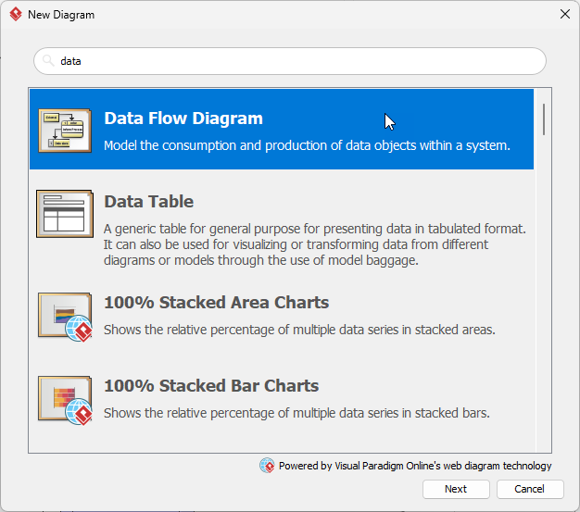Screen dimensions: 580x512
Task: Click the 100% Stacked Area Charts icon
Action: tap(64, 317)
